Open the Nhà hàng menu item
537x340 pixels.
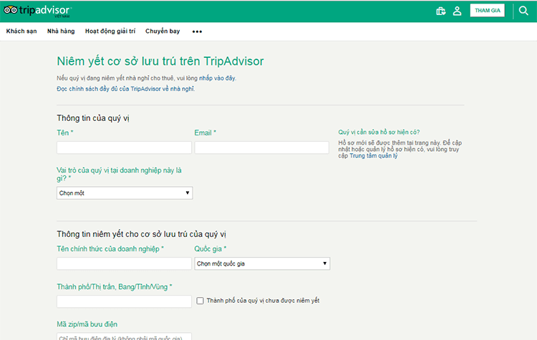[61, 31]
